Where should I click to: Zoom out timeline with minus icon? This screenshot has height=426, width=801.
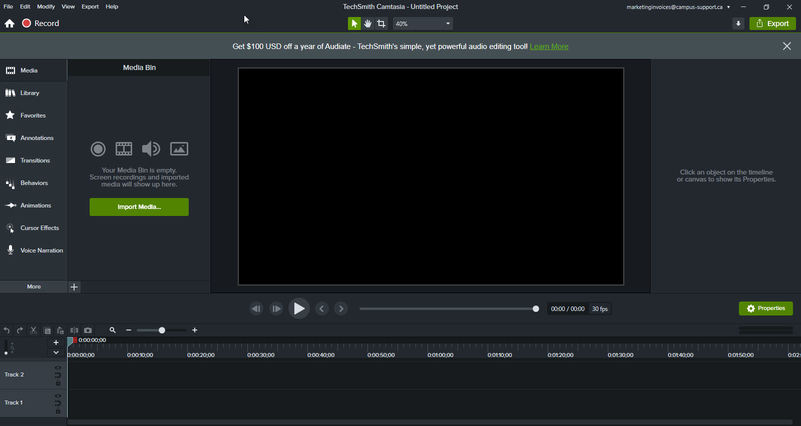[x=129, y=330]
